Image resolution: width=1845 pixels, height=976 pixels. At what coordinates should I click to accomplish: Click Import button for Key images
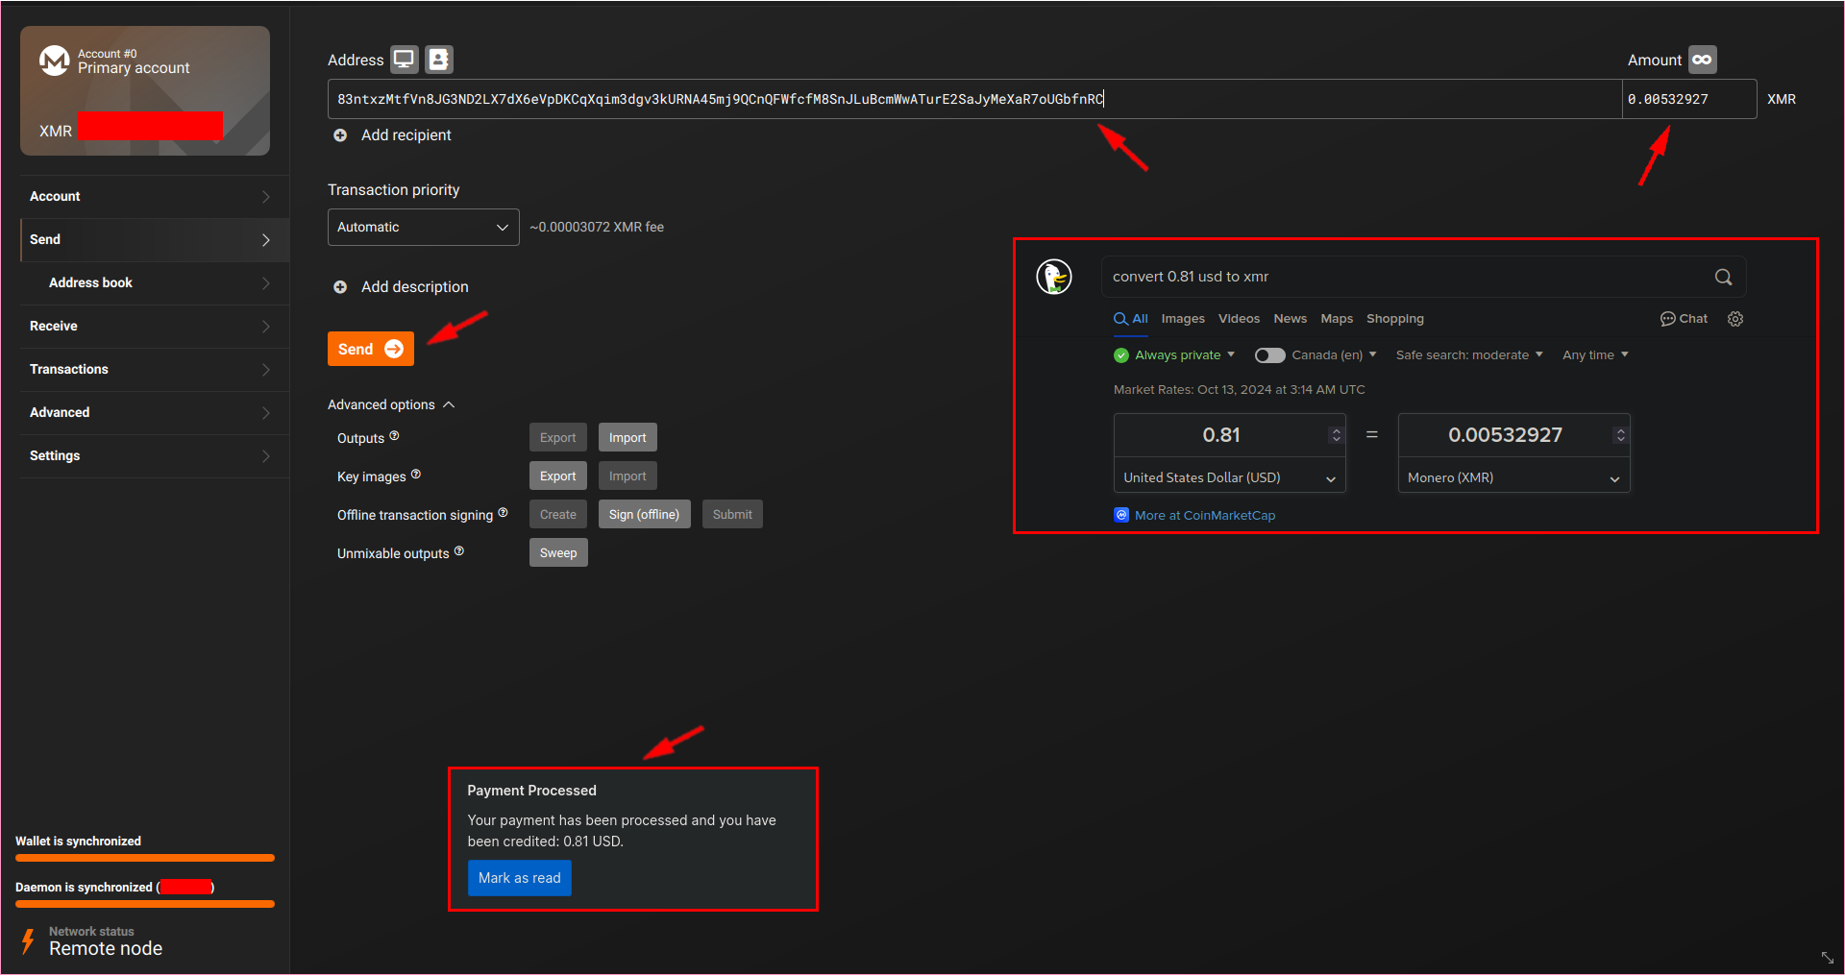click(627, 476)
